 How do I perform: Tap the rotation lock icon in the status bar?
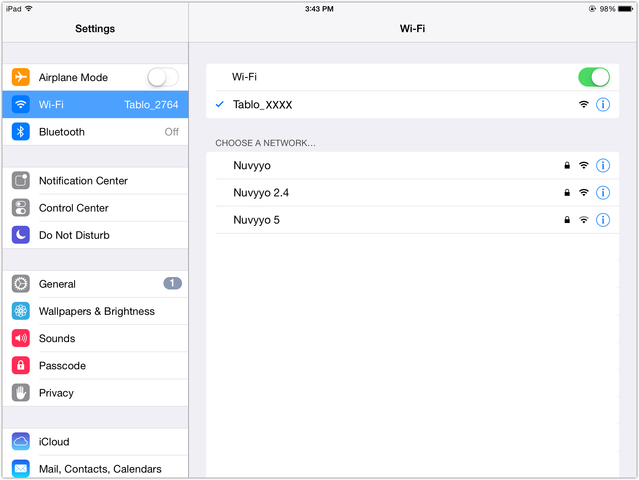pyautogui.click(x=592, y=9)
